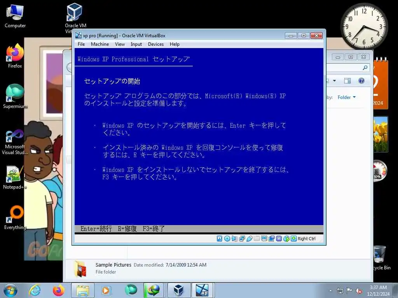Image resolution: width=398 pixels, height=298 pixels.
Task: Switch to Windows Explorer on taskbar
Action: click(x=83, y=290)
